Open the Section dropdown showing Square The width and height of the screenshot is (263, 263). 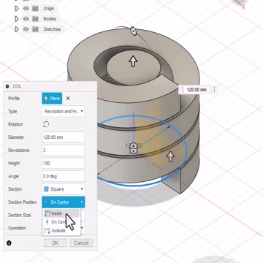[64, 189]
